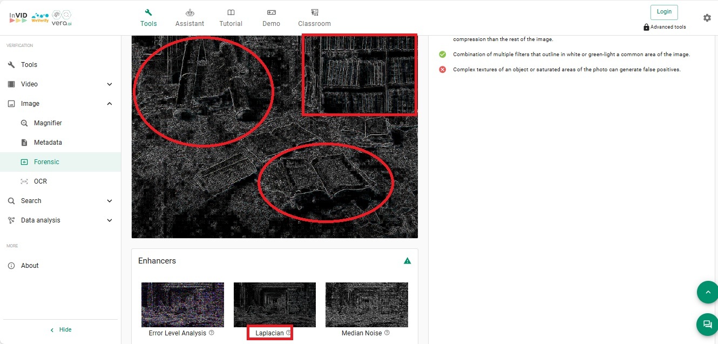The width and height of the screenshot is (718, 344).
Task: Switch to the Assistant tab
Action: tap(189, 18)
